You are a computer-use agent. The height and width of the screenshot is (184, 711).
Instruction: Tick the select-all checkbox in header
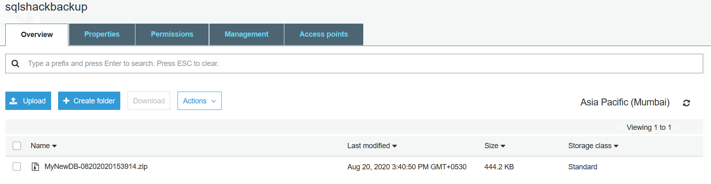tap(17, 146)
